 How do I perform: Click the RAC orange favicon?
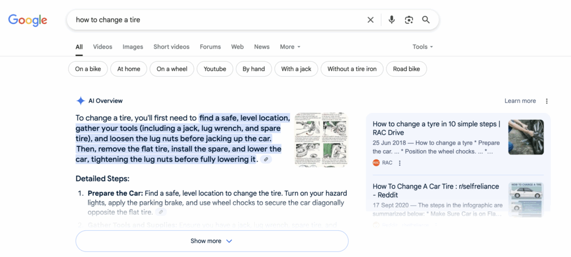click(x=376, y=163)
